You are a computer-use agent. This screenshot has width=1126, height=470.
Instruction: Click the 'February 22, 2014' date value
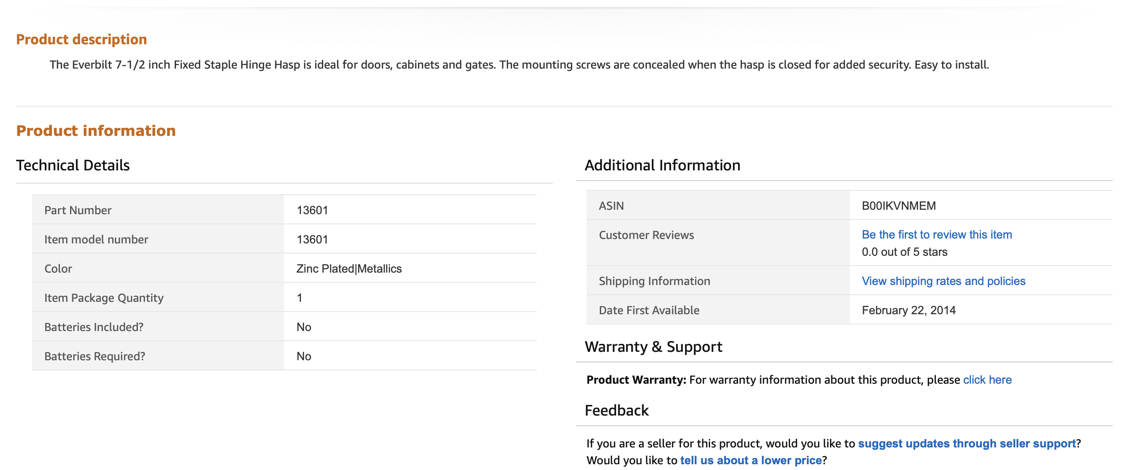[908, 310]
